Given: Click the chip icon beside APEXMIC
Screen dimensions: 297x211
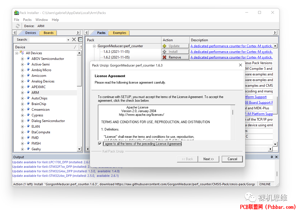Looking at the screenshot, I should [x=28, y=87].
